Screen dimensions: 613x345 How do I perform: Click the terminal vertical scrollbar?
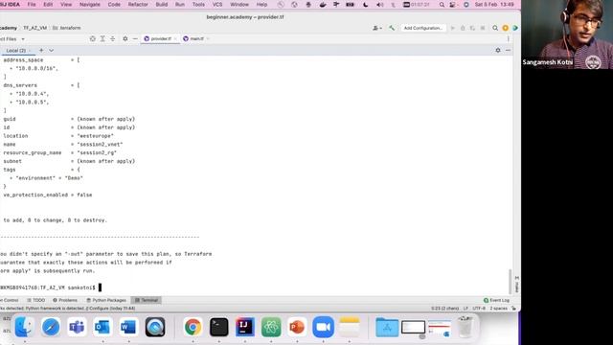click(x=510, y=281)
